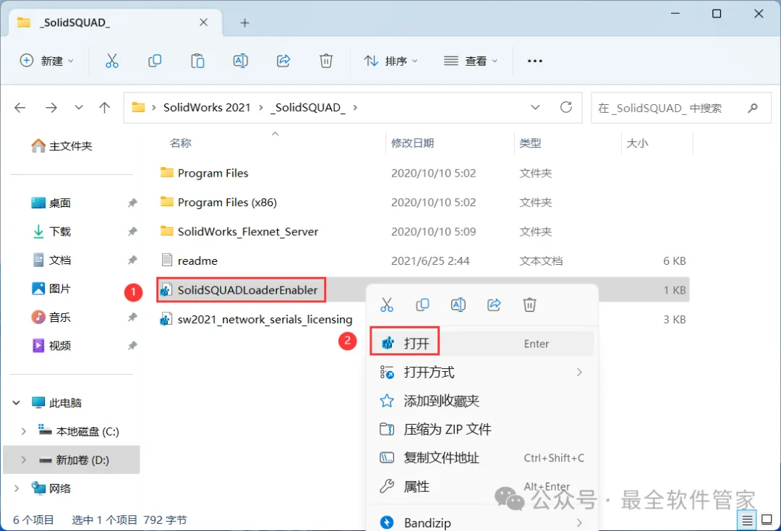Viewport: 781px width, 531px height.
Task: Open the 查看 (View) dropdown
Action: (x=471, y=61)
